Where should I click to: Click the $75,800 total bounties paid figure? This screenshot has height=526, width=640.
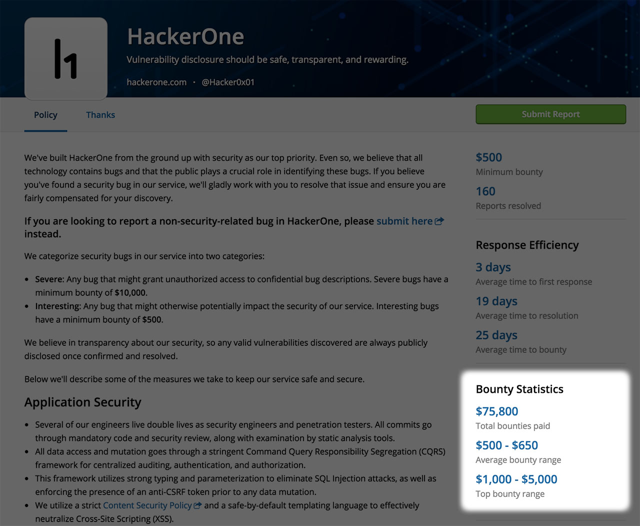point(496,411)
